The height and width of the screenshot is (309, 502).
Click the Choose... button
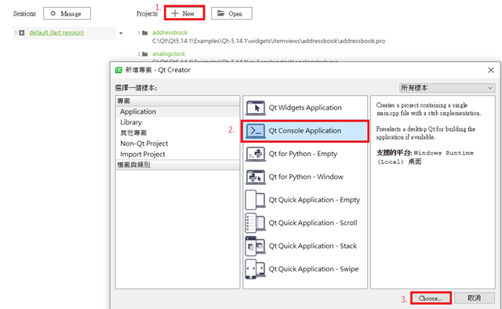(x=431, y=298)
